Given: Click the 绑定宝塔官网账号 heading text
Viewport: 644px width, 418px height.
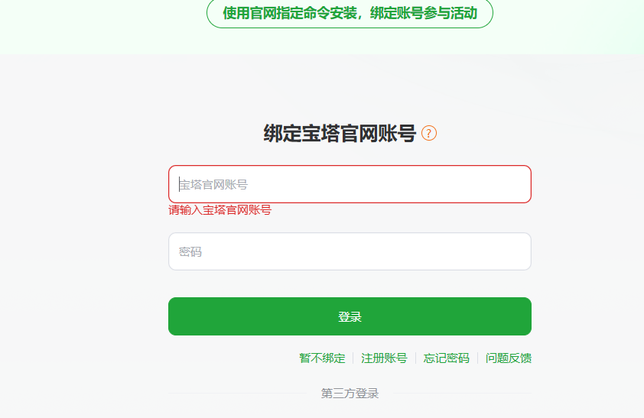Looking at the screenshot, I should coord(340,134).
